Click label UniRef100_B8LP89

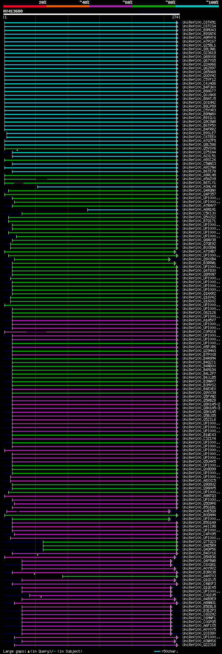199,107
